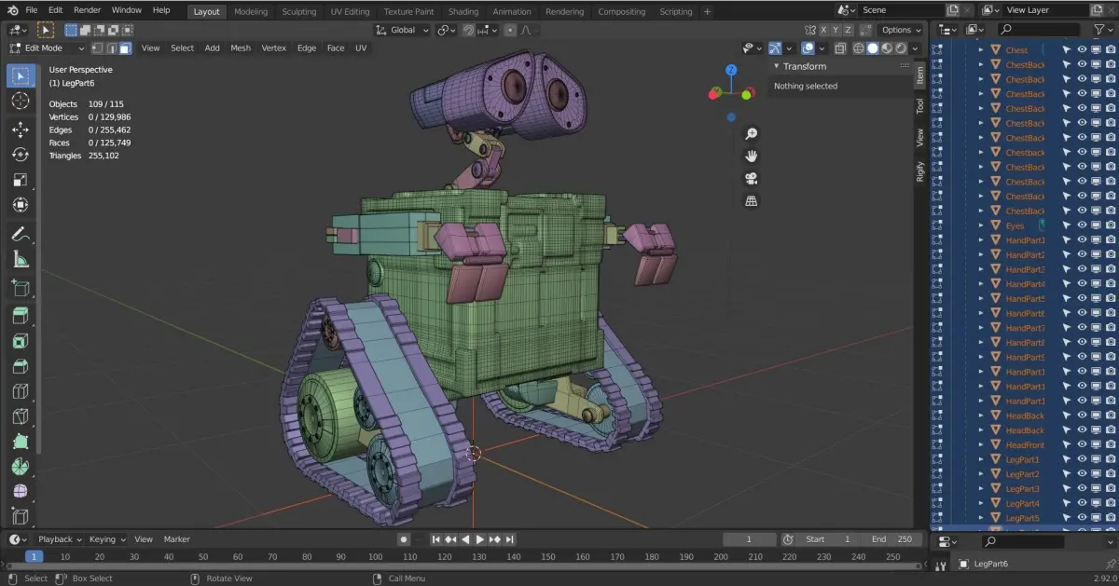Activate the Scale tool
Screen dimensions: 1119x586
[x=21, y=180]
